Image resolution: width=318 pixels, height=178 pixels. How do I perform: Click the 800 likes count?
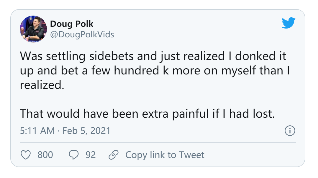click(45, 155)
